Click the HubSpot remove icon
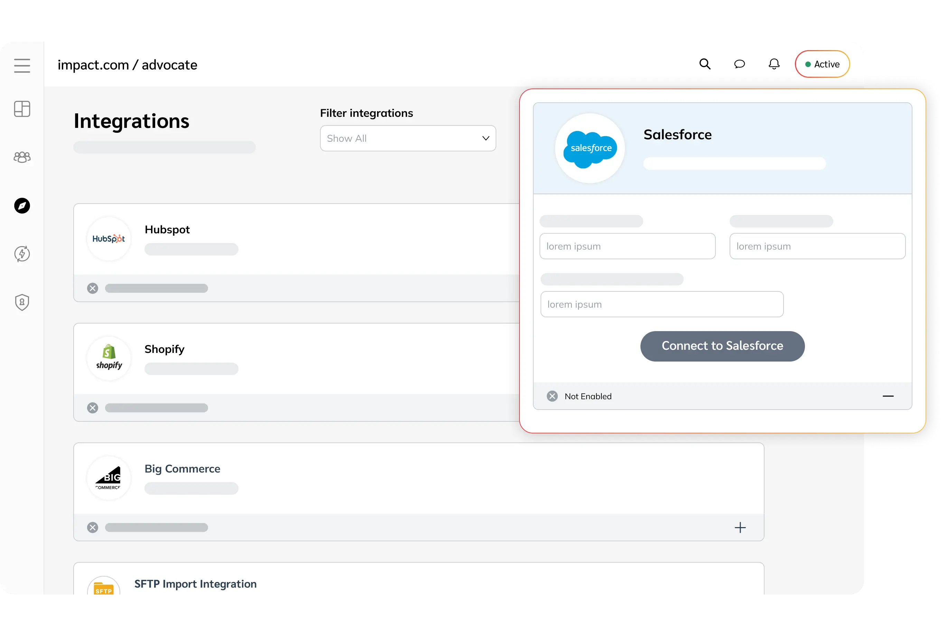 [93, 288]
